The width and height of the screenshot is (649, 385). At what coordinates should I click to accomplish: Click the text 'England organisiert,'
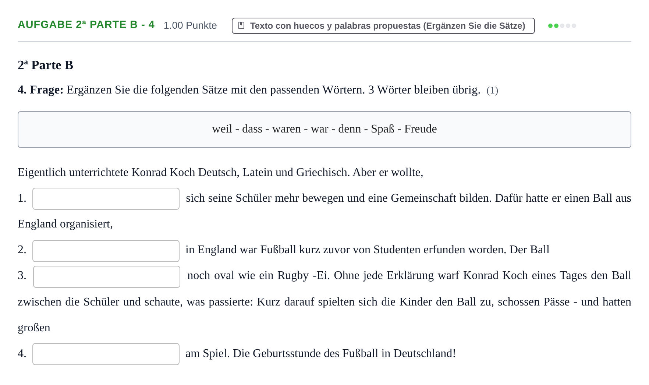[65, 224]
